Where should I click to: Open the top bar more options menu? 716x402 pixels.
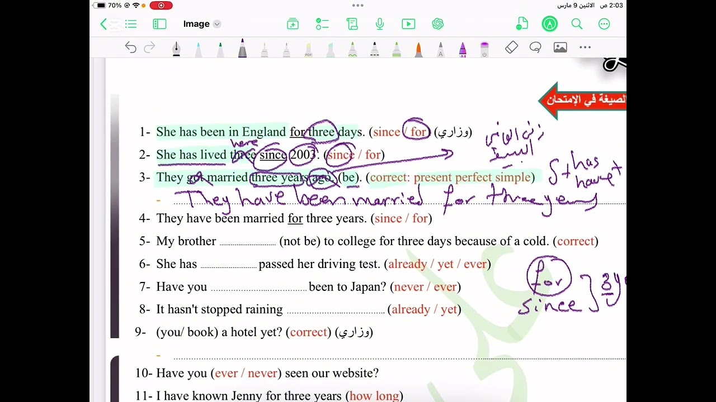tap(604, 24)
